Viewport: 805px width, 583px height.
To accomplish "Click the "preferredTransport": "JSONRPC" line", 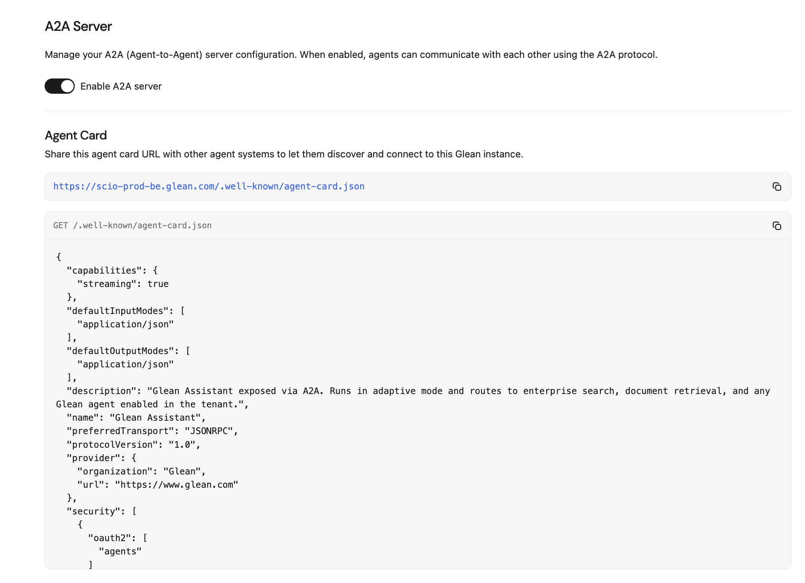I will pos(152,431).
